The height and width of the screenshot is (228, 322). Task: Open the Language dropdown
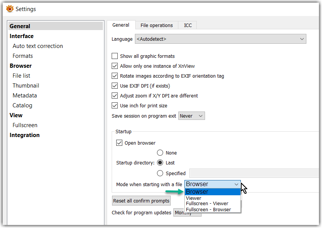[221, 39]
